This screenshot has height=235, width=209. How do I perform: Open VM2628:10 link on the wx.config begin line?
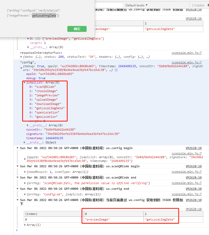[x=193, y=148]
